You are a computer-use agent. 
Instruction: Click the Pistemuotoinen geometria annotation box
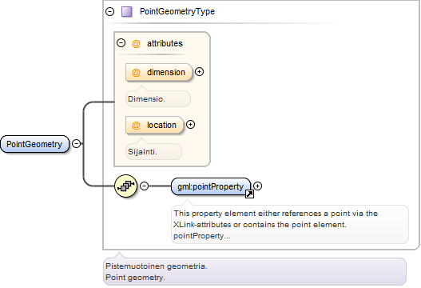click(x=255, y=271)
